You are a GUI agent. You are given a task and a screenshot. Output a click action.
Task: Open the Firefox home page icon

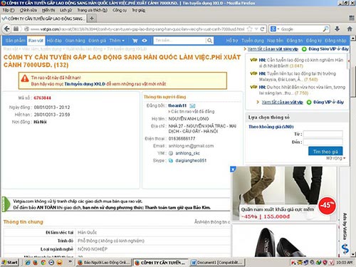[x=350, y=29]
